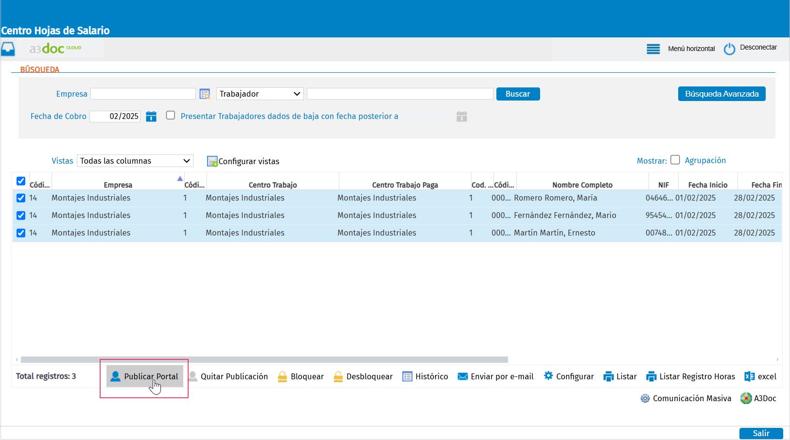Sort by the Empresa column header
This screenshot has height=440, width=790.
pyautogui.click(x=118, y=185)
